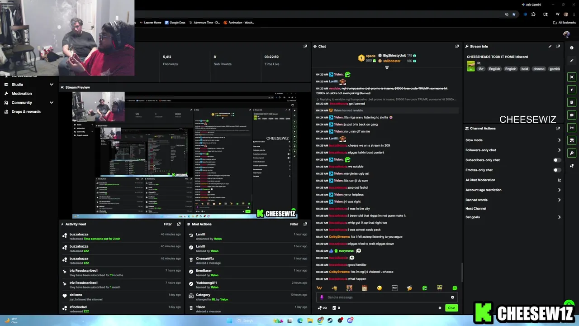Open All Bookmarks folder

point(565,23)
